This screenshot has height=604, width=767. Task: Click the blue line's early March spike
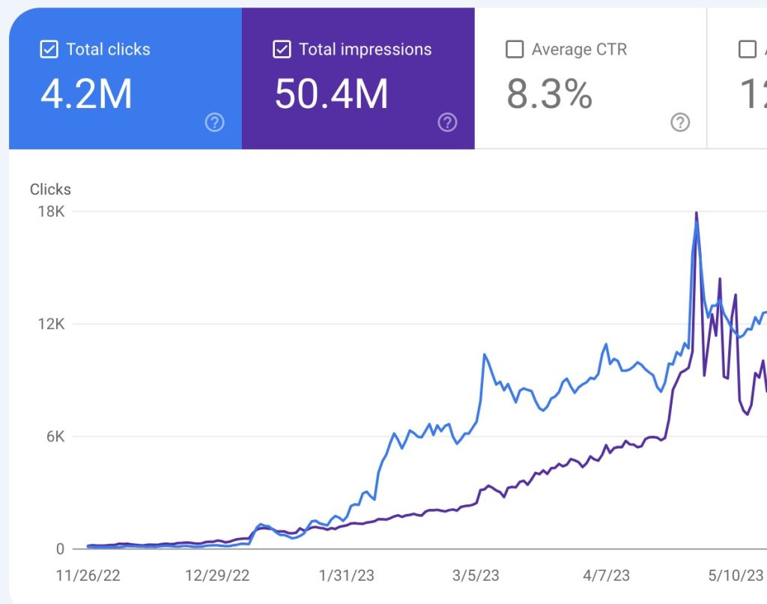coord(485,354)
